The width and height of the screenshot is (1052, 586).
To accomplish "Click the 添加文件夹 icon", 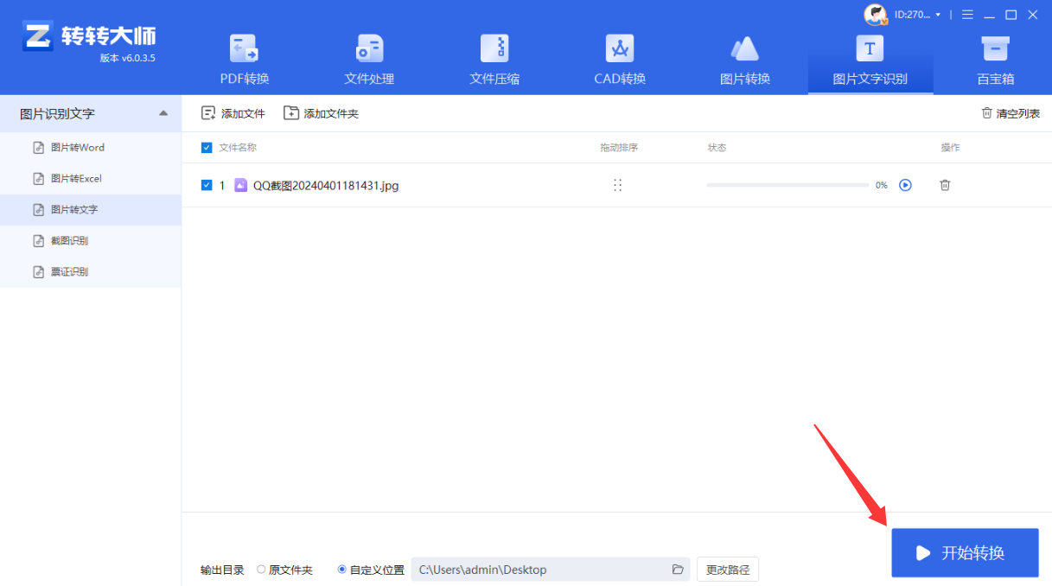I will [291, 112].
